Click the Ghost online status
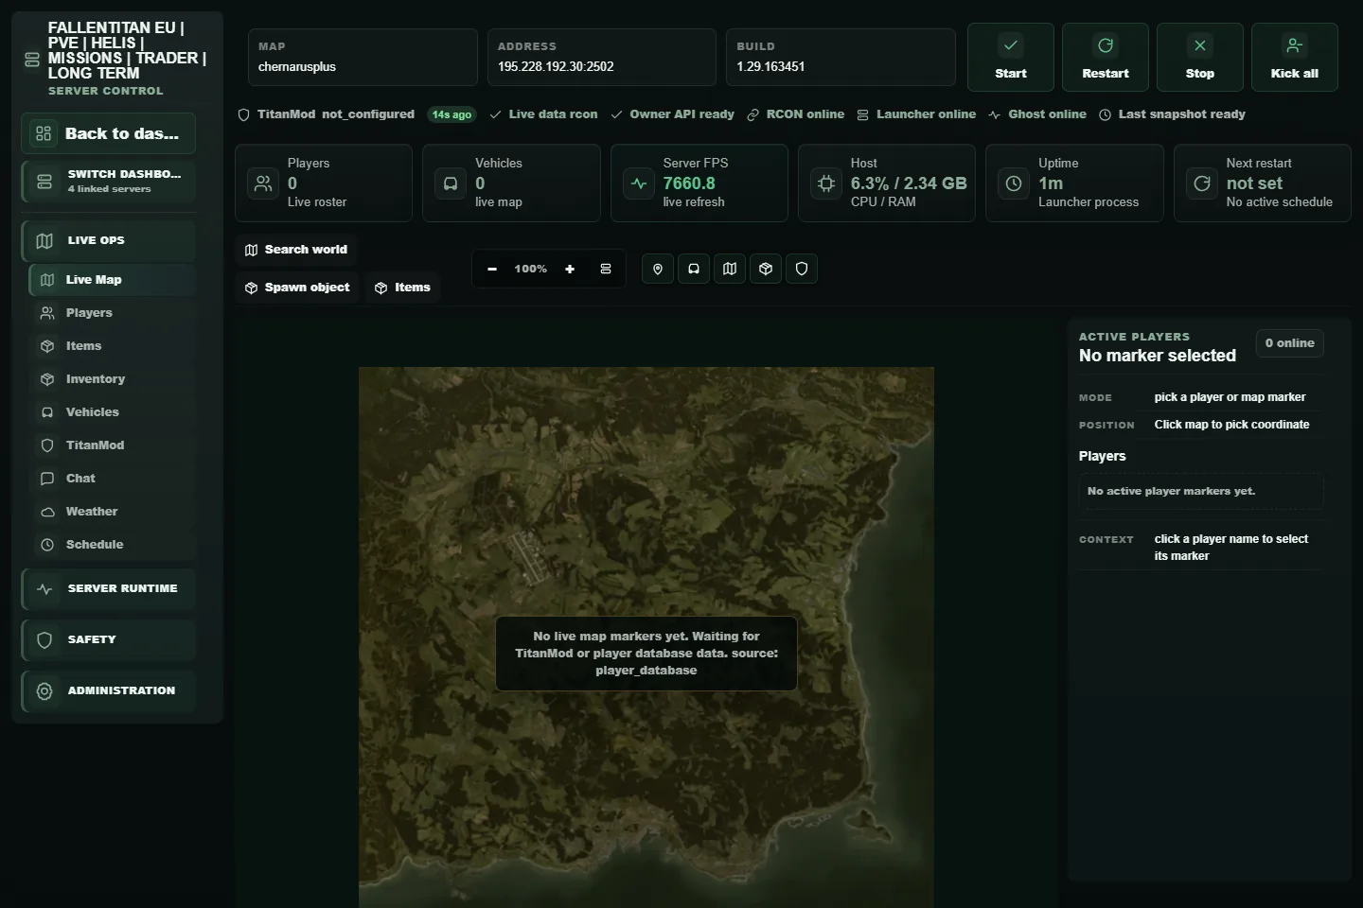Image resolution: width=1363 pixels, height=908 pixels. pos(1037,114)
